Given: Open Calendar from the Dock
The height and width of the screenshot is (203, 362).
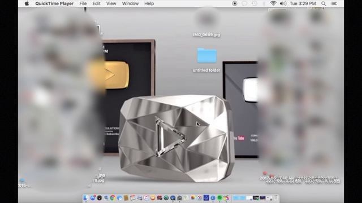Looking at the screenshot, I should point(133,198).
